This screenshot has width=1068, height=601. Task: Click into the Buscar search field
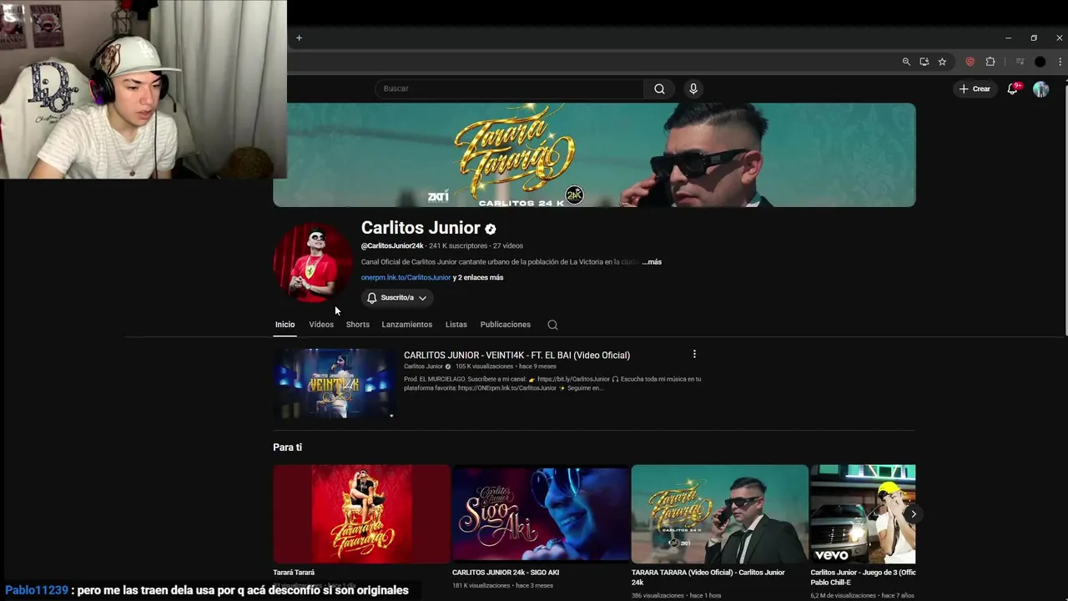point(509,88)
